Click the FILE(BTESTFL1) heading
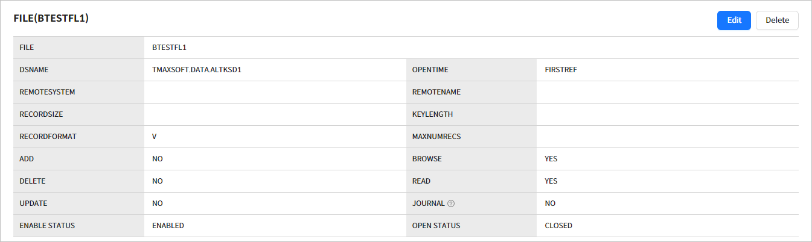812x242 pixels. pos(51,19)
